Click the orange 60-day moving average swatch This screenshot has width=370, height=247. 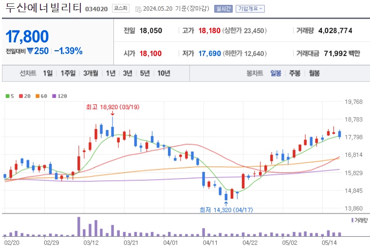click(37, 96)
